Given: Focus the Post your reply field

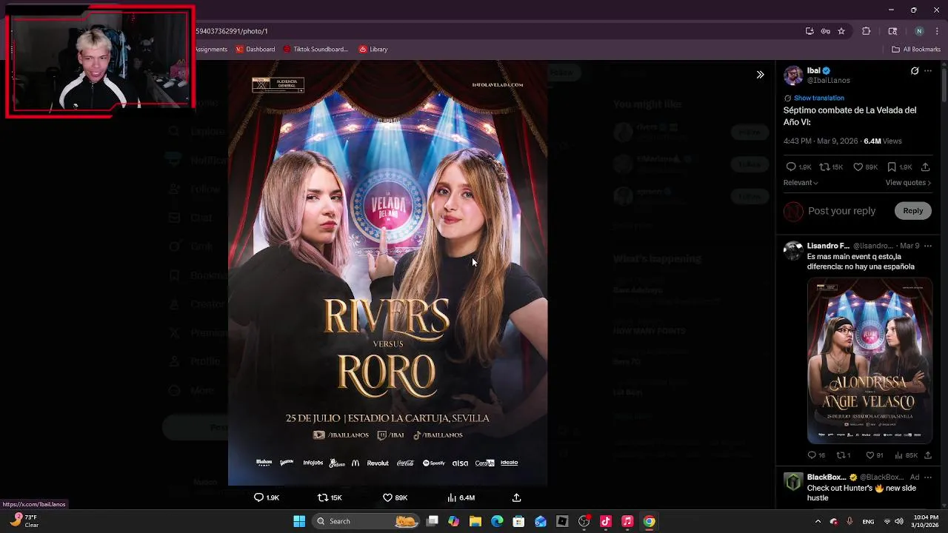Looking at the screenshot, I should pos(841,211).
